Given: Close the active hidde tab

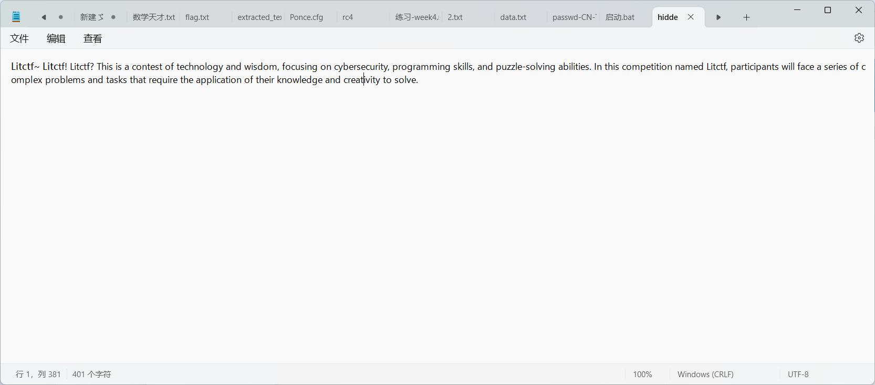Looking at the screenshot, I should tap(691, 17).
